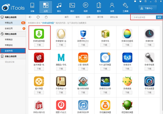The width and height of the screenshot is (163, 114).
Task: Open the 微聚 red location pin icon
Action: [61, 105]
